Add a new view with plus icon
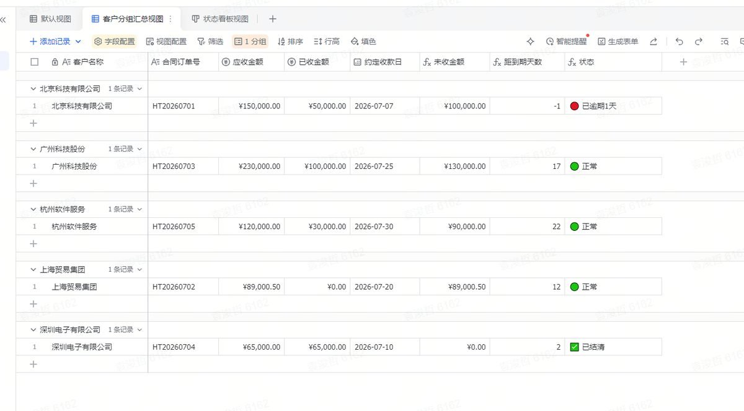The width and height of the screenshot is (744, 411). [x=273, y=19]
